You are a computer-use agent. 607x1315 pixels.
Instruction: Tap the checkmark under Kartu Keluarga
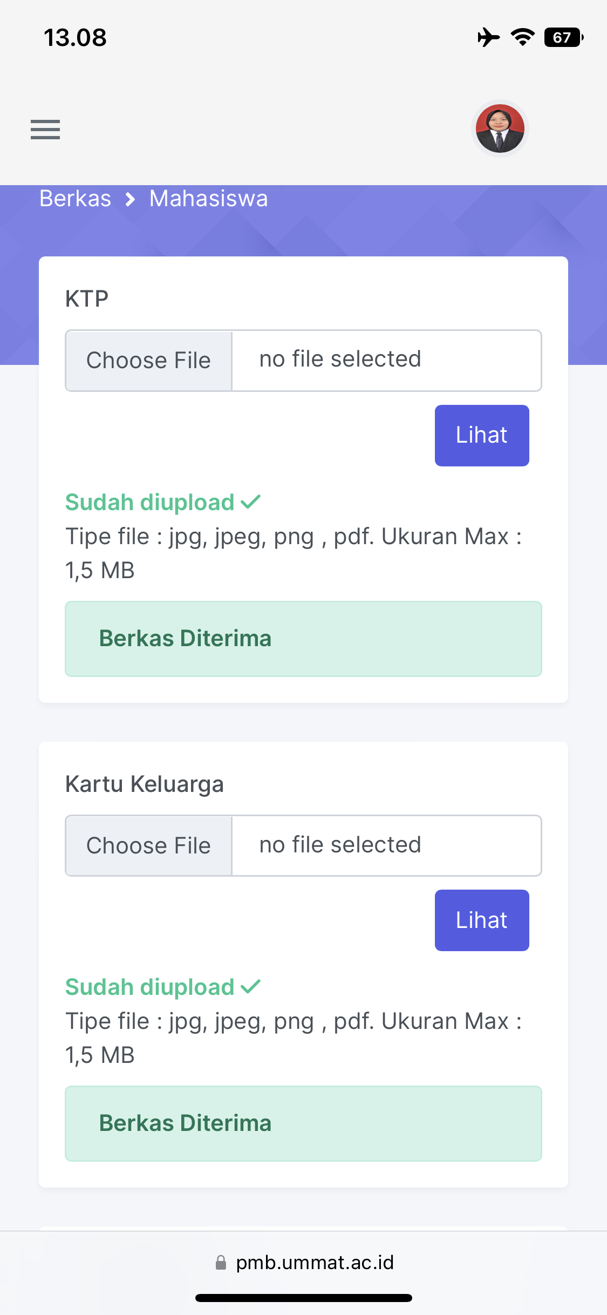coord(251,987)
